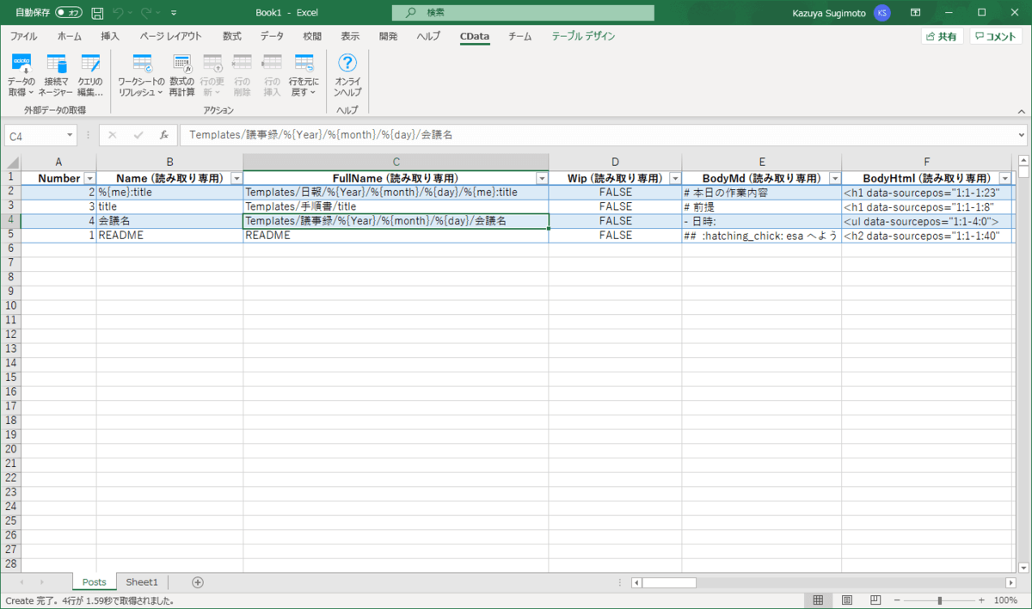Switch to the Sheet1 worksheet tab
This screenshot has height=609, width=1032.
click(x=142, y=582)
